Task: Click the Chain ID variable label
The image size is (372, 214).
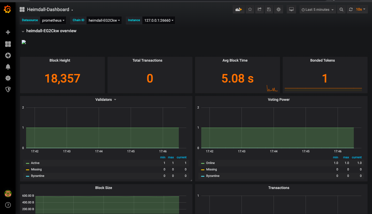Action: [x=78, y=20]
